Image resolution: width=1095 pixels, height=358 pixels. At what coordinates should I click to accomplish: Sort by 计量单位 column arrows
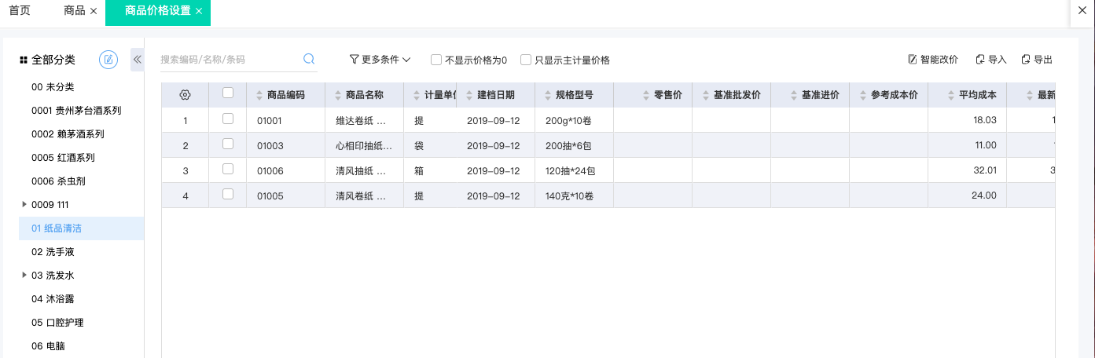pos(417,96)
